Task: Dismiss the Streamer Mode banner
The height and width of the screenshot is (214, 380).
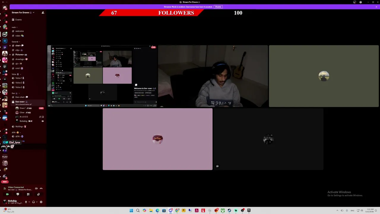Action: coord(376,7)
